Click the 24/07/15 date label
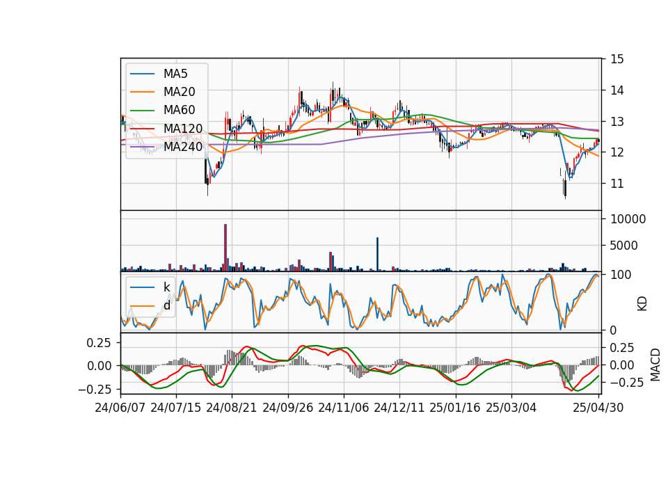 coord(176,408)
